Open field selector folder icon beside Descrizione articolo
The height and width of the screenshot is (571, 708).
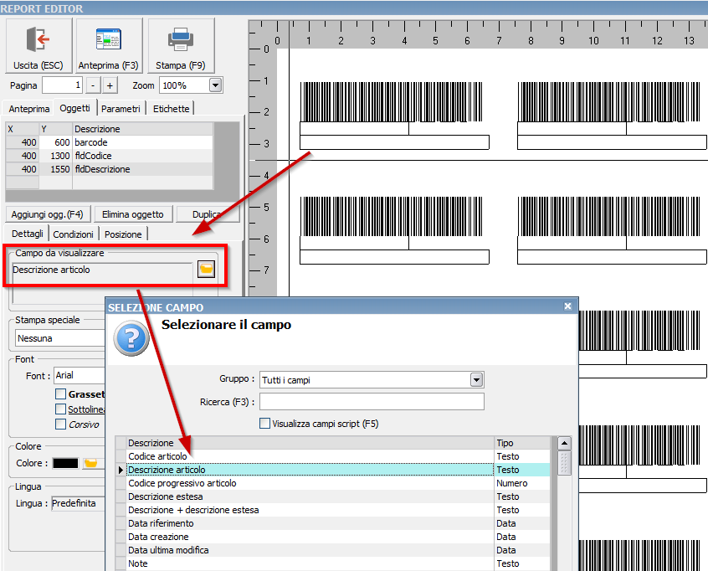pyautogui.click(x=207, y=270)
